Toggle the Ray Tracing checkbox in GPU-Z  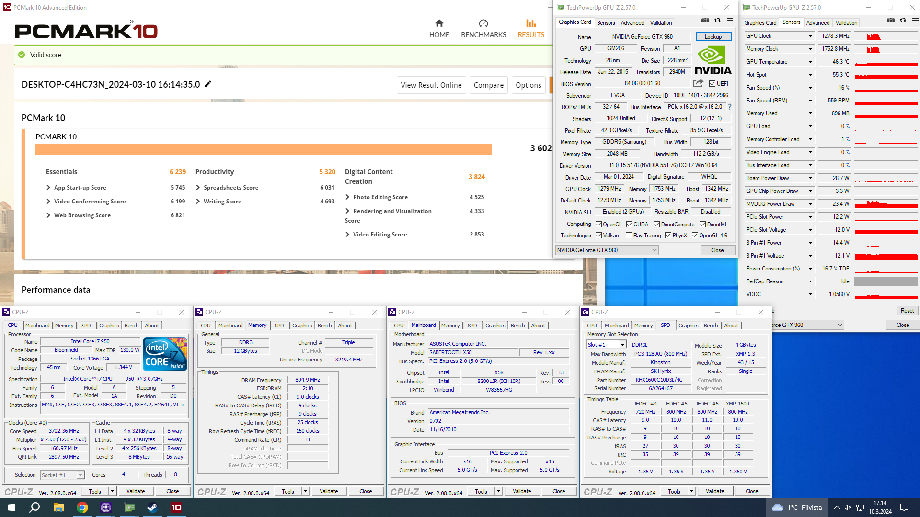629,236
